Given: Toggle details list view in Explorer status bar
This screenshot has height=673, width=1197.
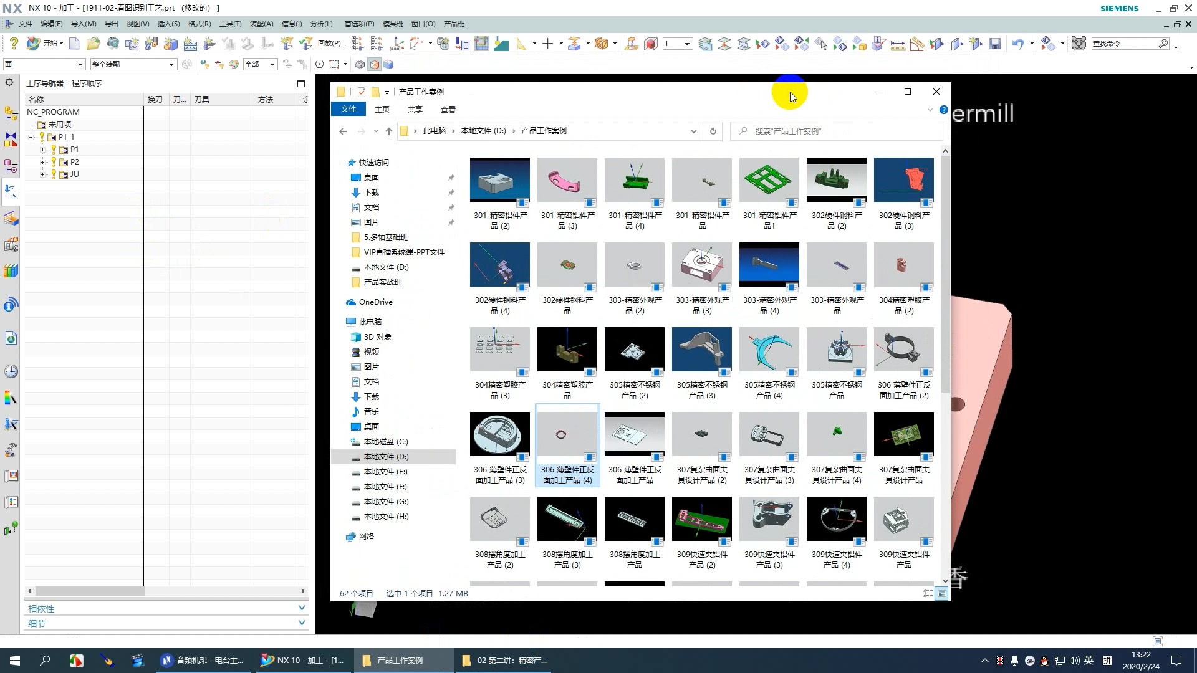Looking at the screenshot, I should click(927, 594).
